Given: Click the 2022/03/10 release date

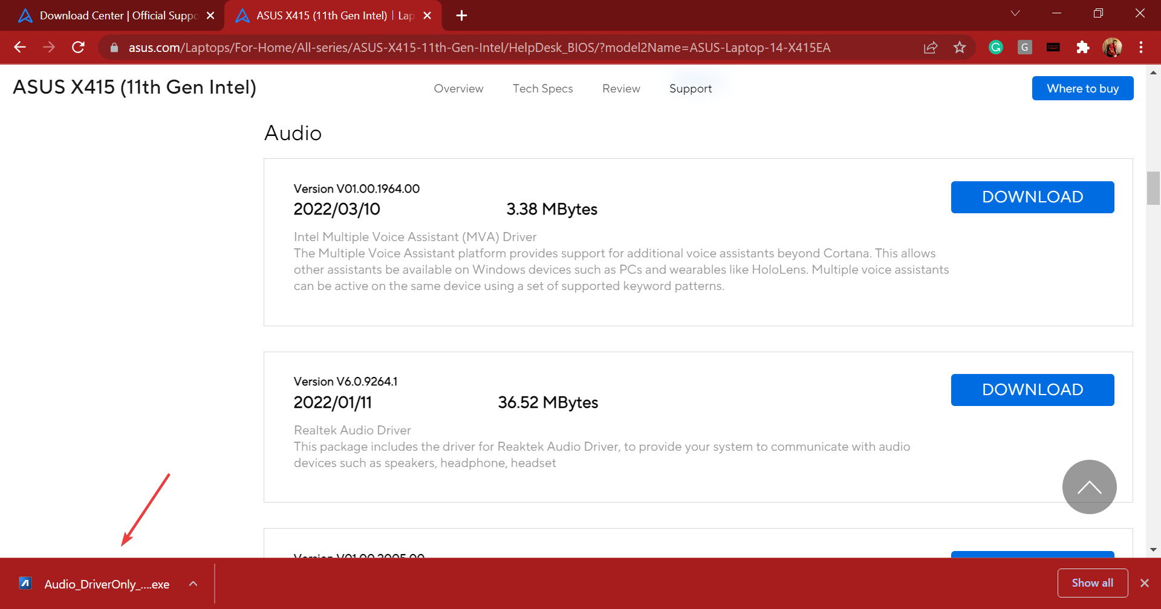Looking at the screenshot, I should pos(337,209).
